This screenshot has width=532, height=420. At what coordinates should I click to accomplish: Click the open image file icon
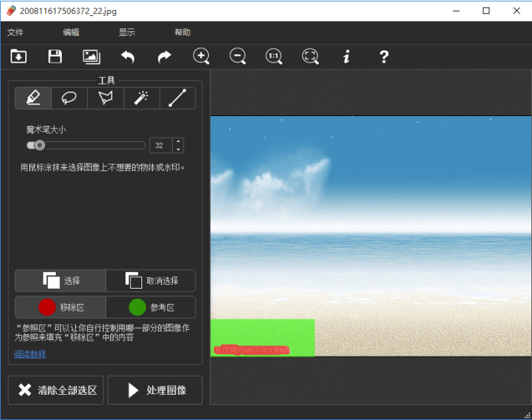point(18,57)
